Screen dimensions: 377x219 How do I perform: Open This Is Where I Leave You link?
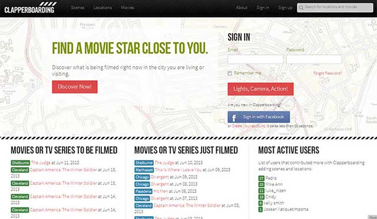pos(178,170)
